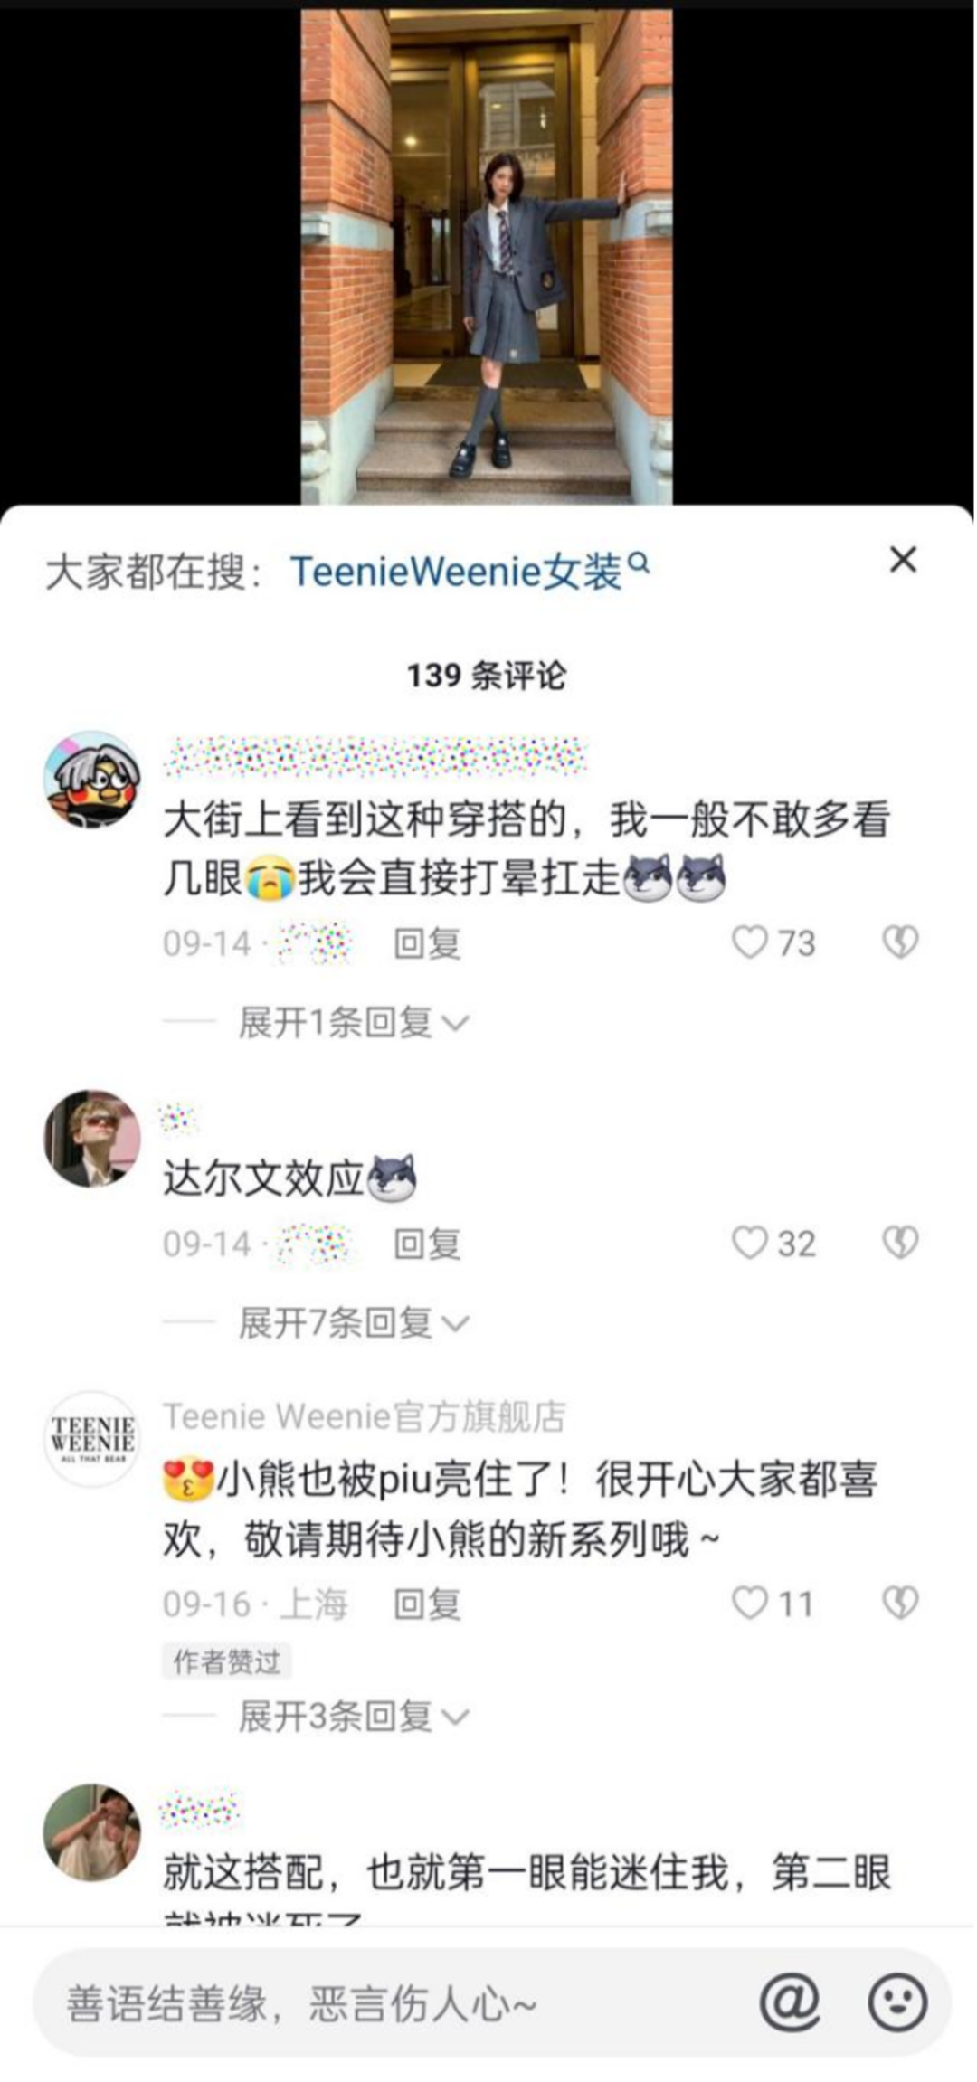
Task: Expand 展开3条回复 replies
Action: pos(353,1716)
